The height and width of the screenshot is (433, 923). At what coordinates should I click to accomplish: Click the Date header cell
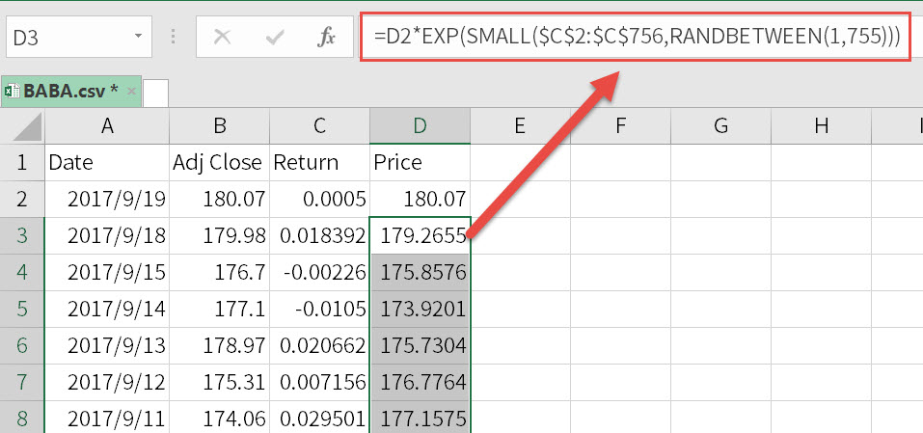click(107, 162)
